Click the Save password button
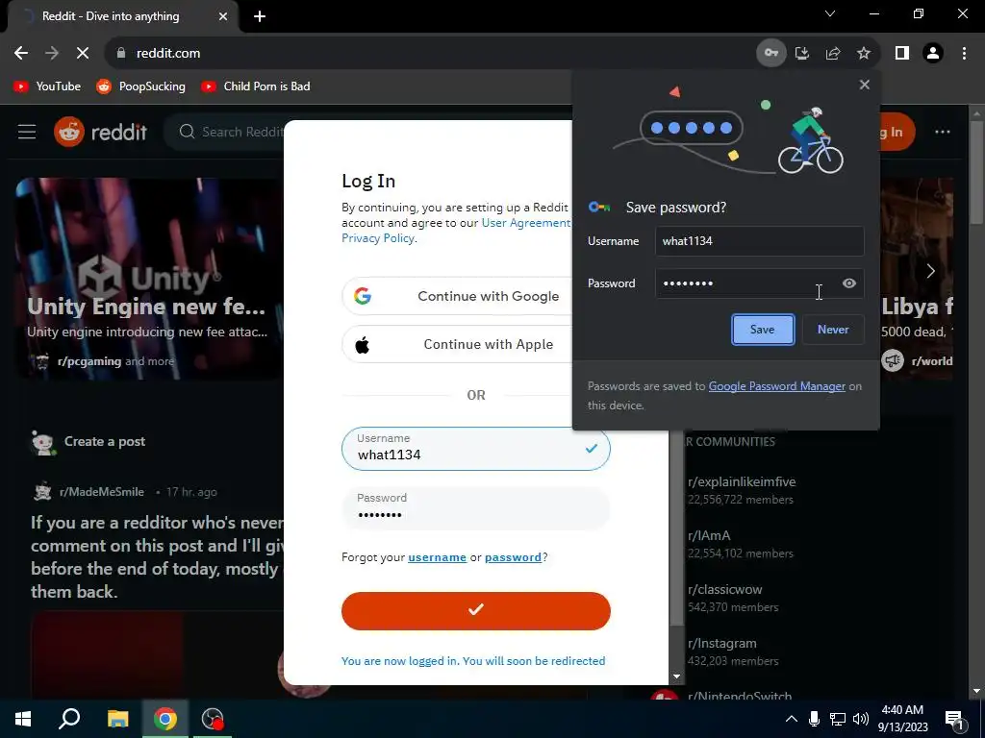 tap(763, 330)
